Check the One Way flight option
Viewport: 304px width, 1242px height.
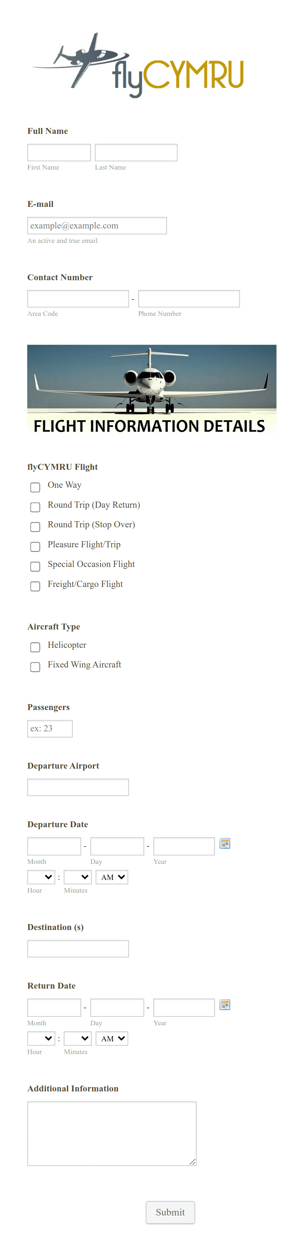35,487
